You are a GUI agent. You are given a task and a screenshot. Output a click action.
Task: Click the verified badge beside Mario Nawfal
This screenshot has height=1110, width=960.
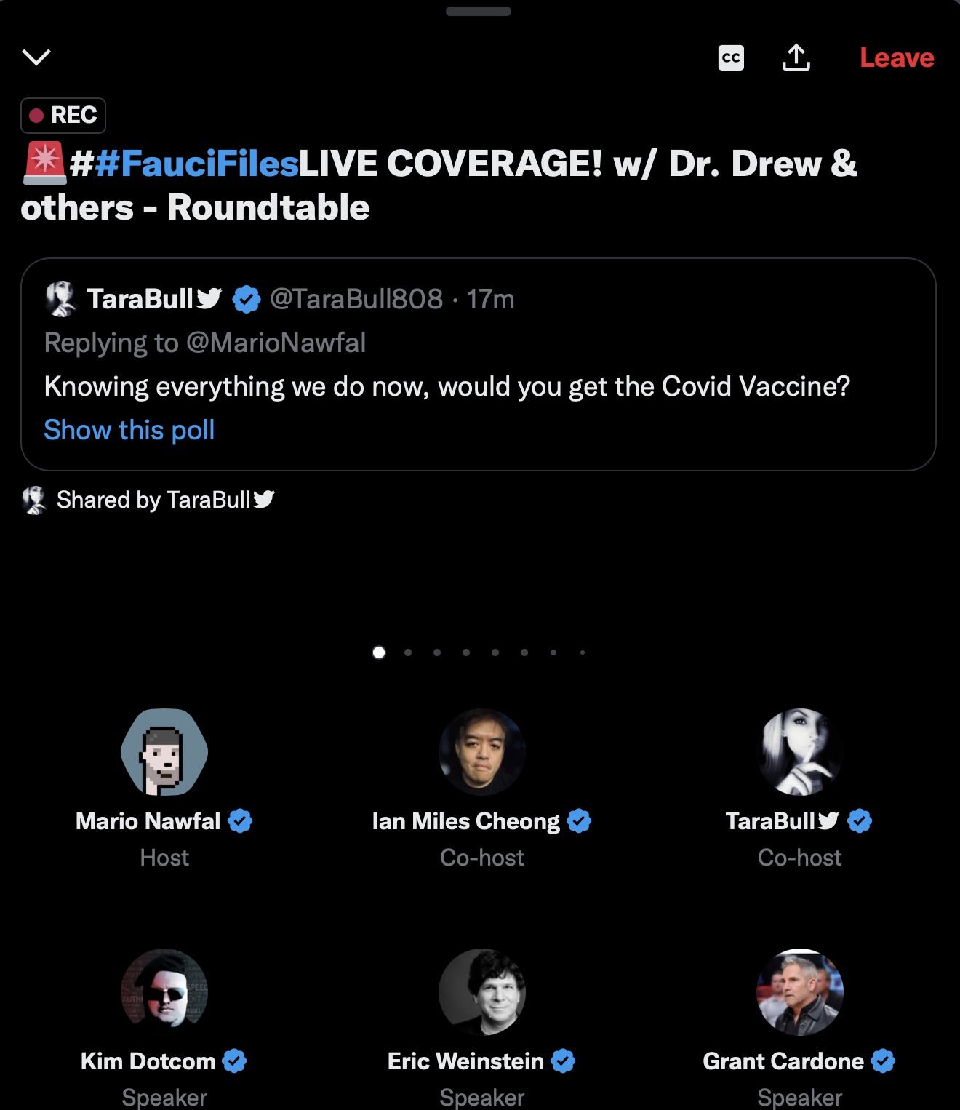click(240, 821)
